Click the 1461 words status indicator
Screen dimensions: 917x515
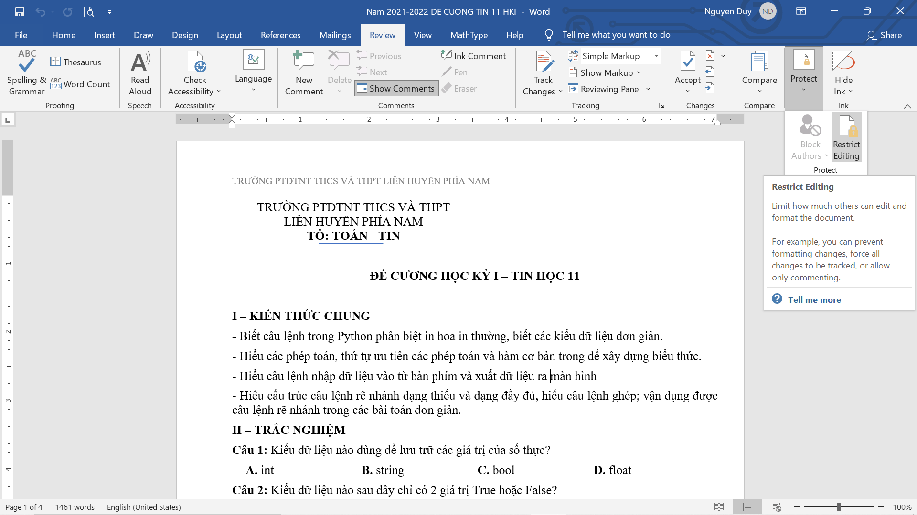click(x=75, y=507)
